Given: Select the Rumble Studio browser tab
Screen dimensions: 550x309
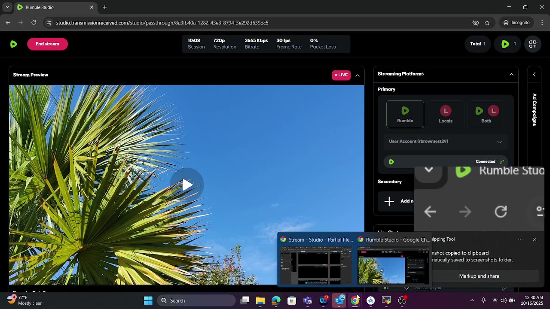Looking at the screenshot, I should pyautogui.click(x=55, y=7).
